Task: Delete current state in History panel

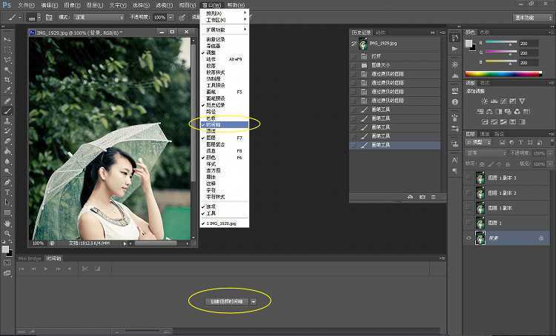Action: tap(434, 197)
